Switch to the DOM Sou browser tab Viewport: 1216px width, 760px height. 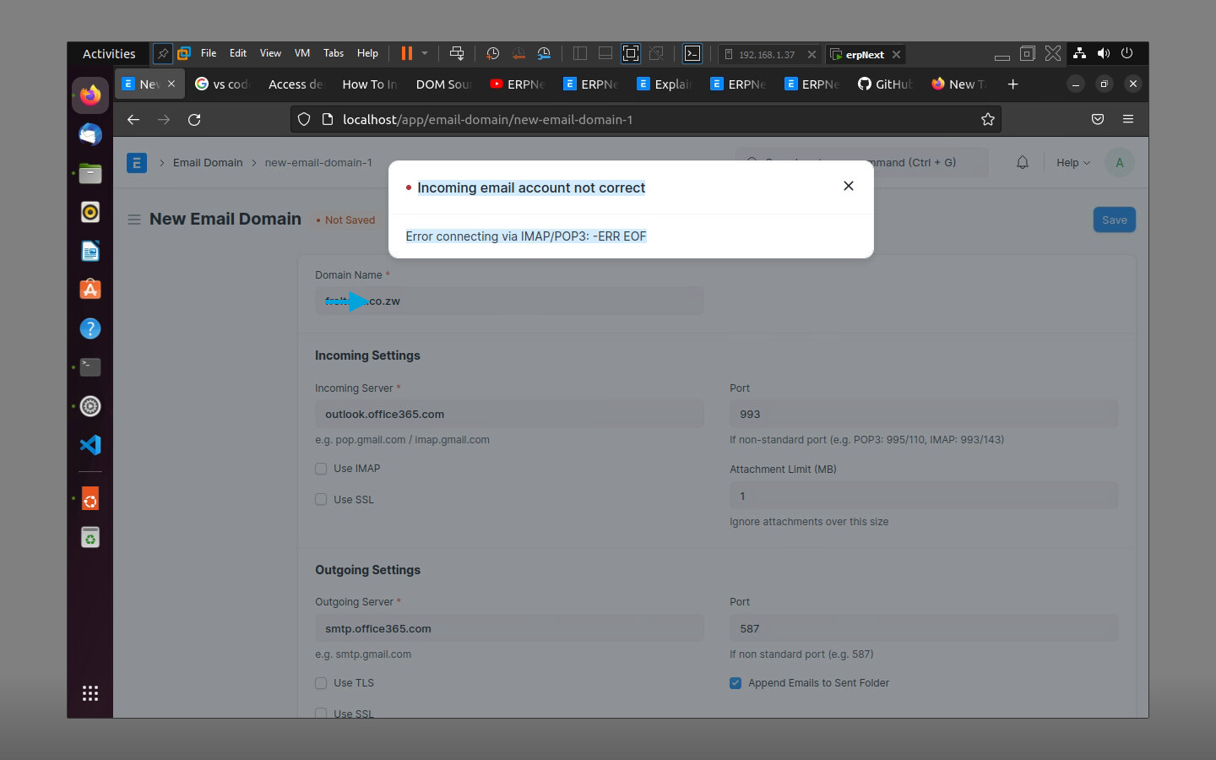coord(443,84)
